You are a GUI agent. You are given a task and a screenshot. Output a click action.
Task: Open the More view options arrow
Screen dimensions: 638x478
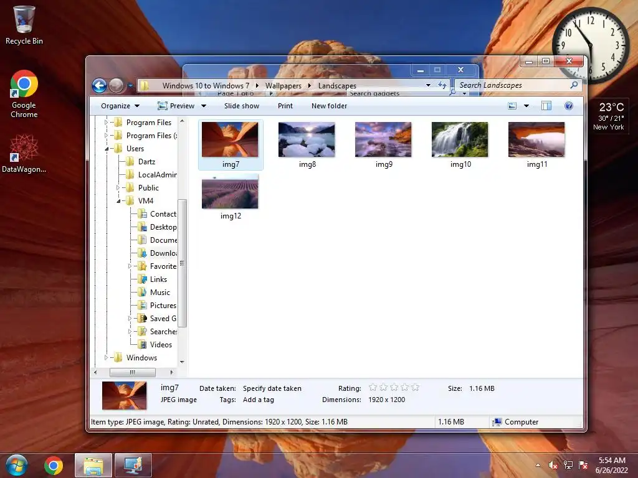(x=526, y=106)
